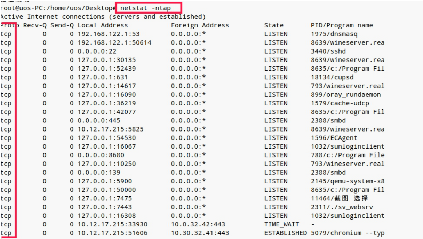Select local address 127.0.0.1:42077
Image resolution: width=423 pixels, height=239 pixels.
[x=107, y=112]
